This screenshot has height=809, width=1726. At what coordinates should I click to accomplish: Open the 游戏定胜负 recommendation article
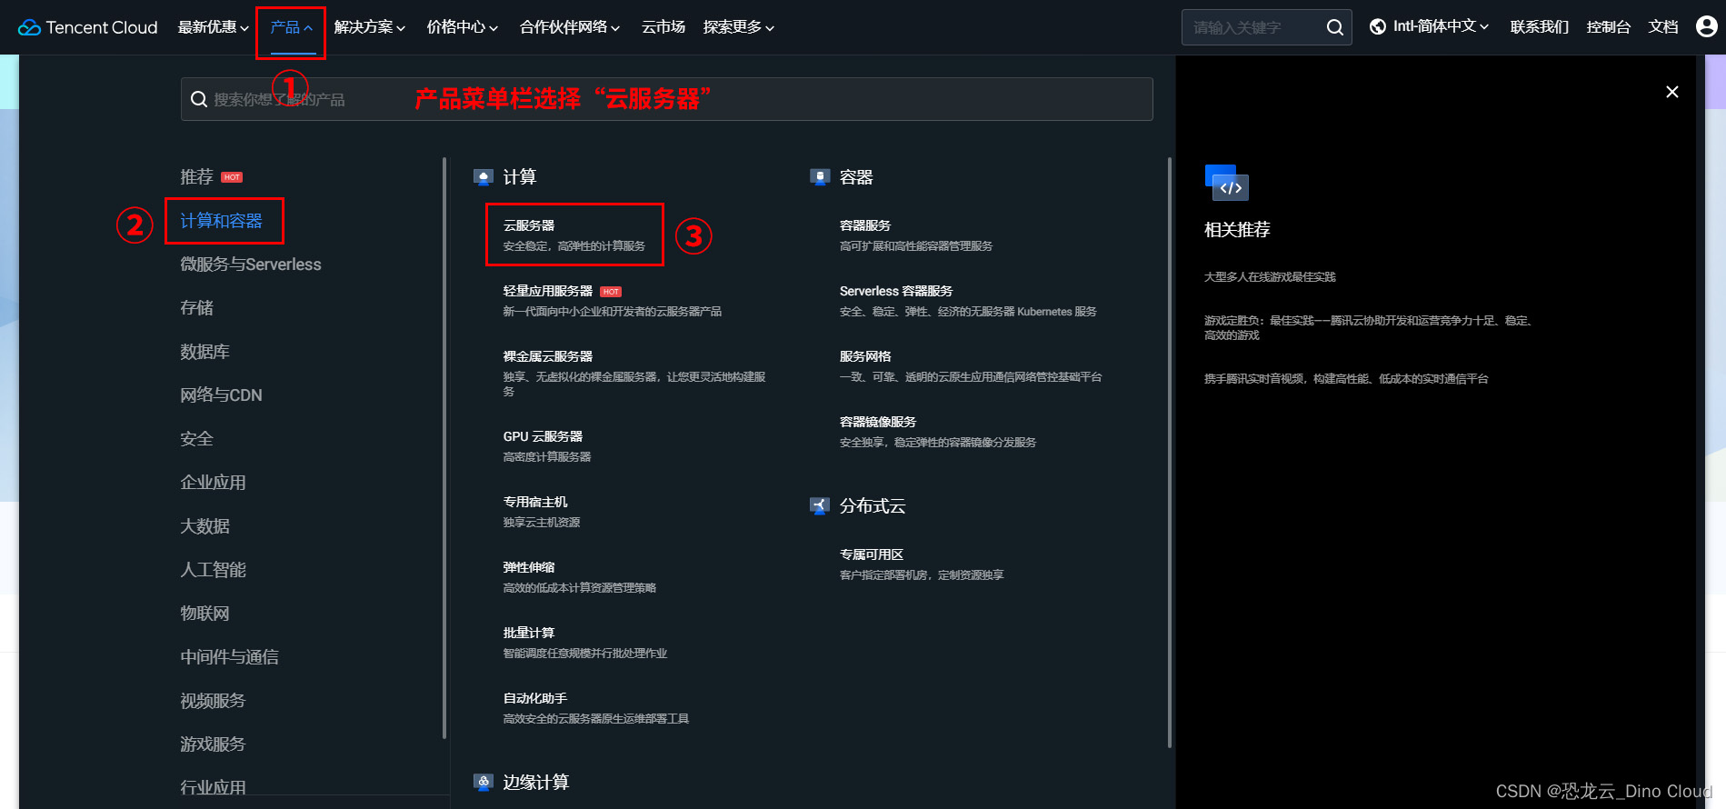[x=1370, y=328]
